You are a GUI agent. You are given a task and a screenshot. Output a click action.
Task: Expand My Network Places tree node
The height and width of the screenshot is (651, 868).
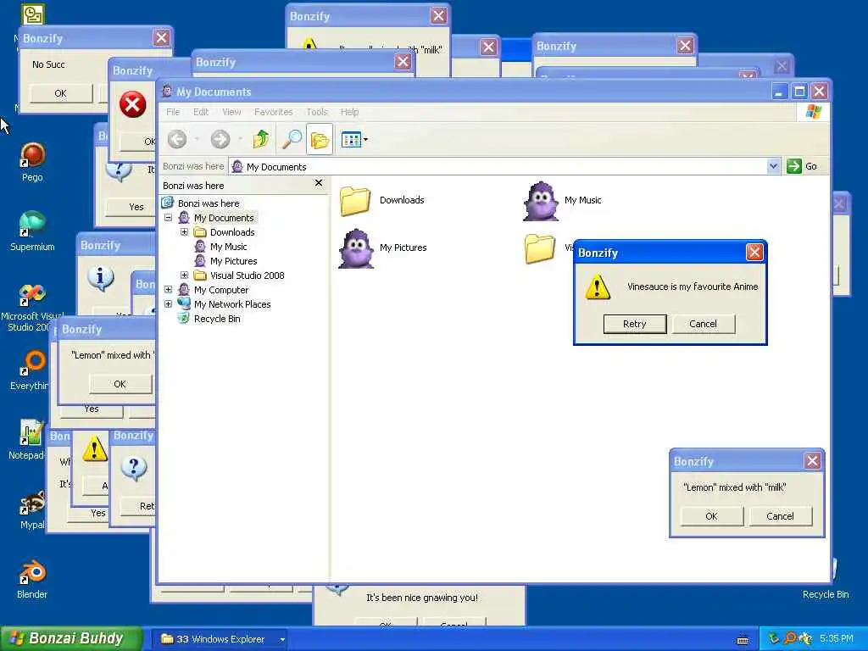(169, 304)
